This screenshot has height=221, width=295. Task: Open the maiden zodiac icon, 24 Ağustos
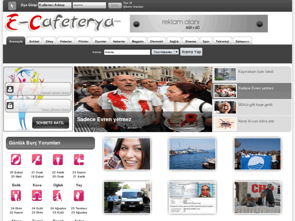pos(58,195)
